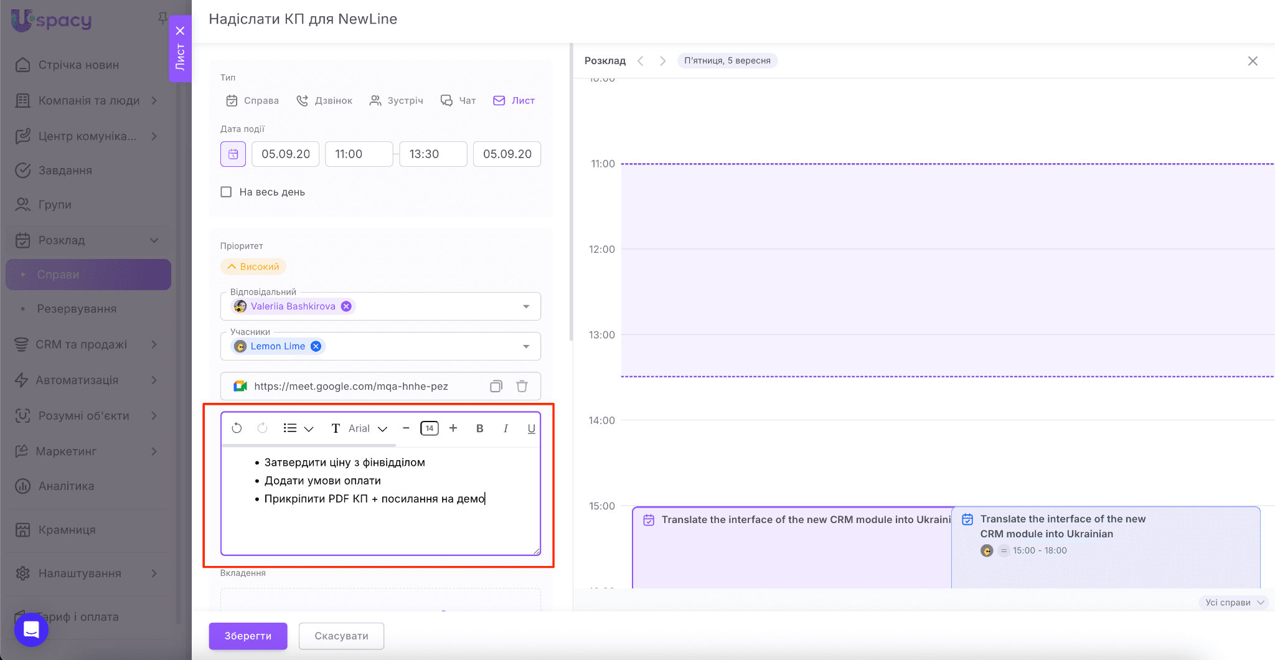This screenshot has height=660, width=1275.
Task: Select the Дзвінок event type
Action: click(x=324, y=101)
